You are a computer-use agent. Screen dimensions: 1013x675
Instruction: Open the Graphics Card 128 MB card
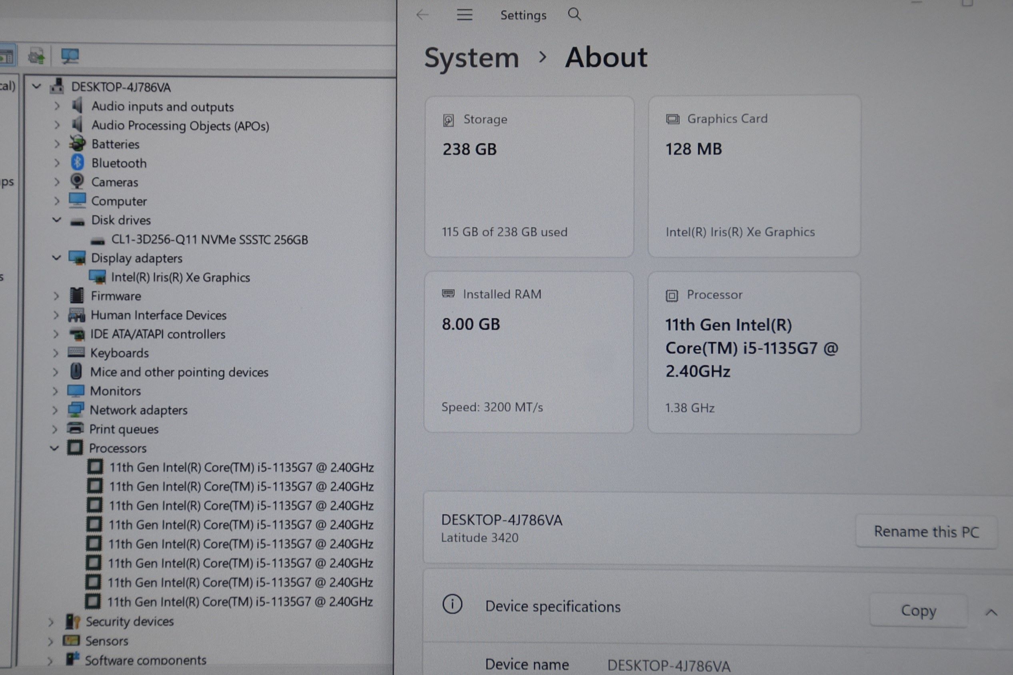pos(754,176)
